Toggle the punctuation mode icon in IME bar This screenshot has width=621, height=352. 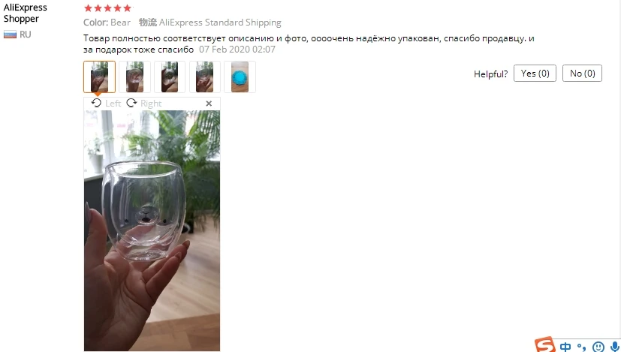[x=581, y=347]
